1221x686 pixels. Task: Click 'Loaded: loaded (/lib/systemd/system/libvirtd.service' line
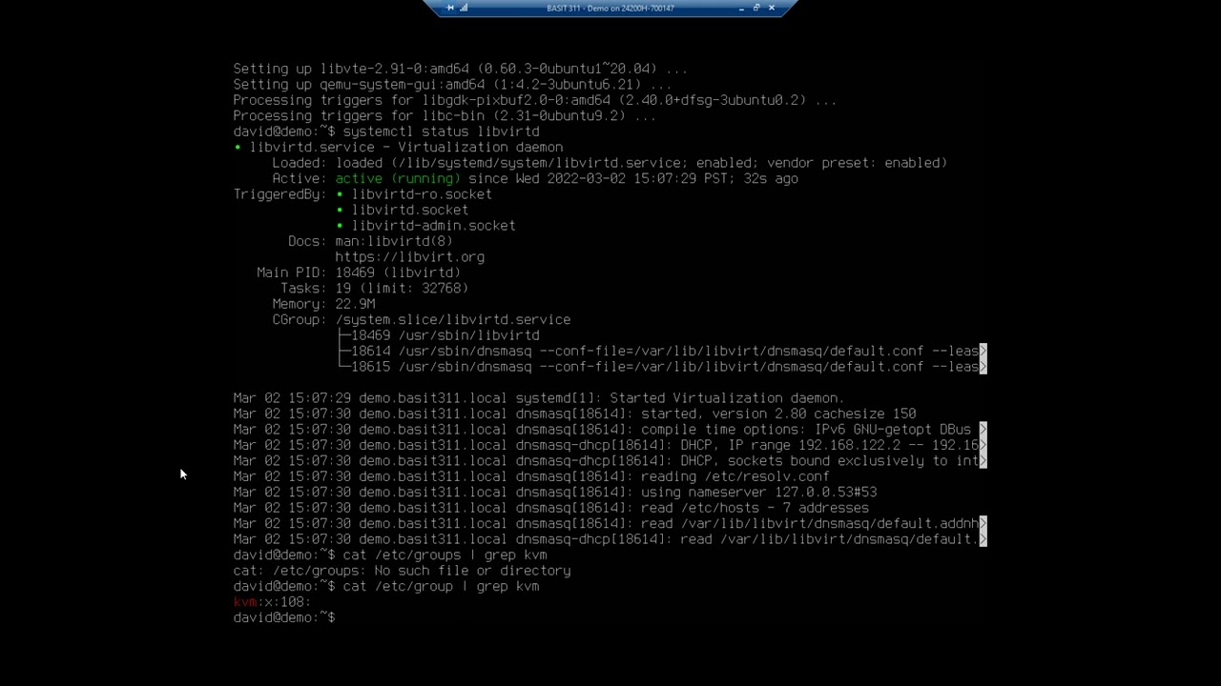pyautogui.click(x=610, y=163)
